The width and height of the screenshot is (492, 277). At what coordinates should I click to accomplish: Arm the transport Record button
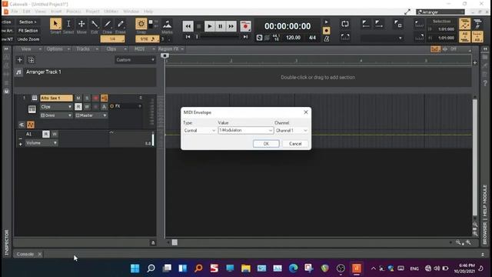point(245,26)
